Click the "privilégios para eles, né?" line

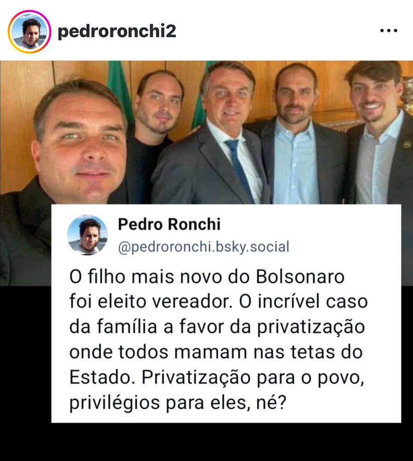pos(177,402)
